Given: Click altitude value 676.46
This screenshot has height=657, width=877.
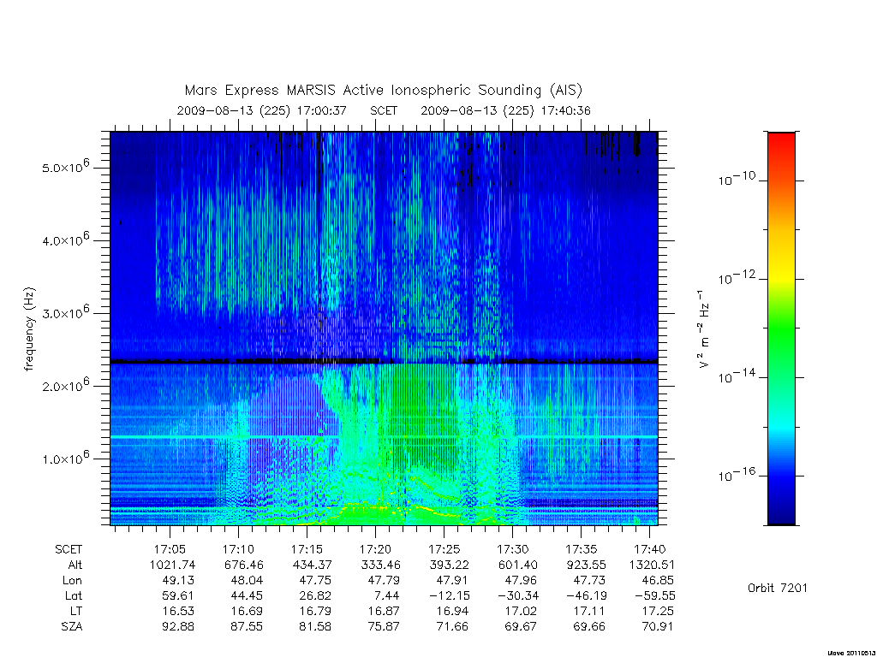Looking at the screenshot, I should click(243, 565).
